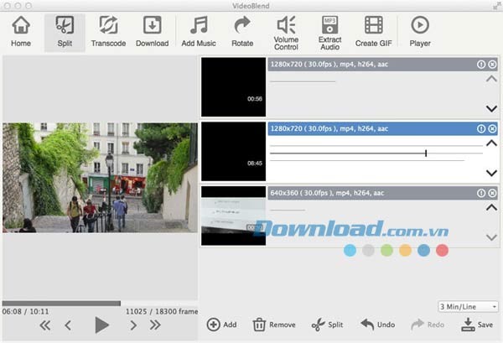The height and width of the screenshot is (343, 503).
Task: Step forward one frame with the single right arrow
Action: [133, 325]
